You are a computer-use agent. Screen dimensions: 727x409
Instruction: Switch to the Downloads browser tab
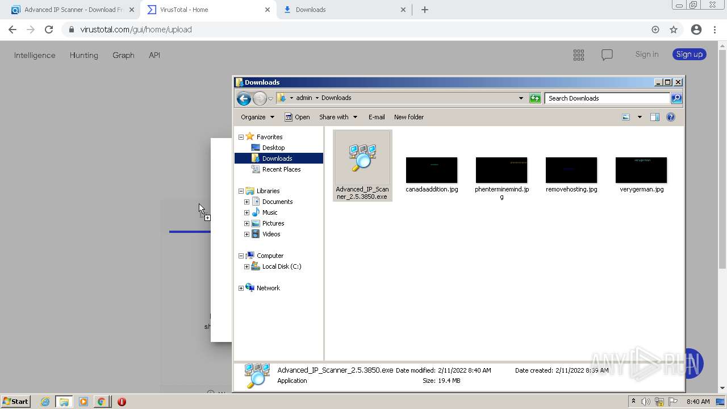coord(345,10)
